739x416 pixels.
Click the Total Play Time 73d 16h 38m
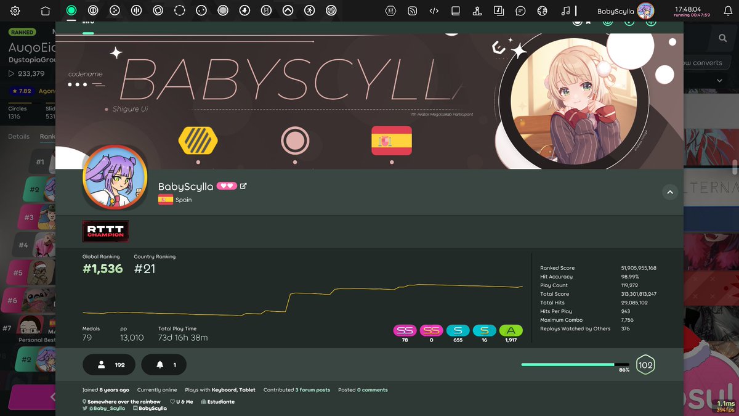pyautogui.click(x=183, y=338)
